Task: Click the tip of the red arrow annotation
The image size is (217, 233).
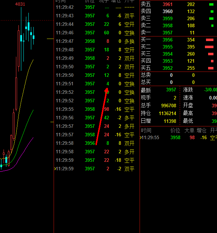Action: pos(107,88)
